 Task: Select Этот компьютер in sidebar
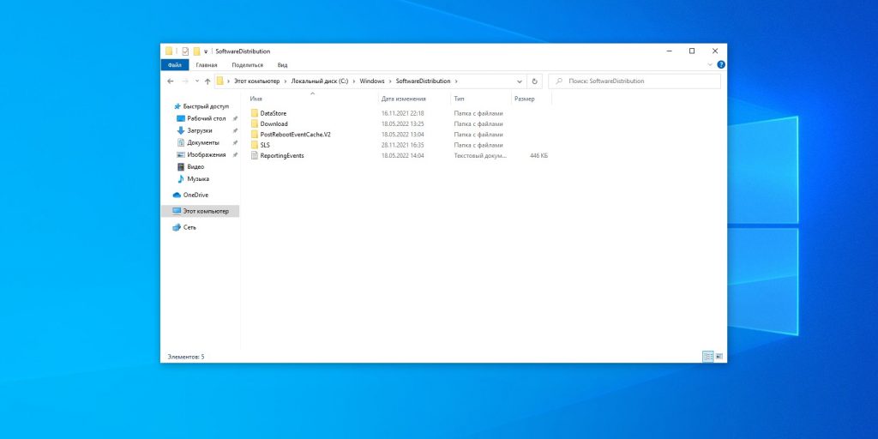pyautogui.click(x=200, y=211)
